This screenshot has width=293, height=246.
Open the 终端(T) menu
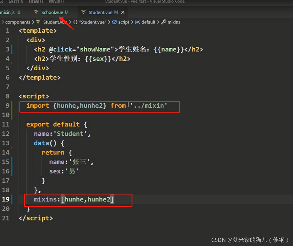click(36, 1)
